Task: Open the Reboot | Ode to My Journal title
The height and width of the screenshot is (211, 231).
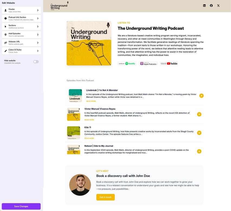Action: [x=99, y=146]
